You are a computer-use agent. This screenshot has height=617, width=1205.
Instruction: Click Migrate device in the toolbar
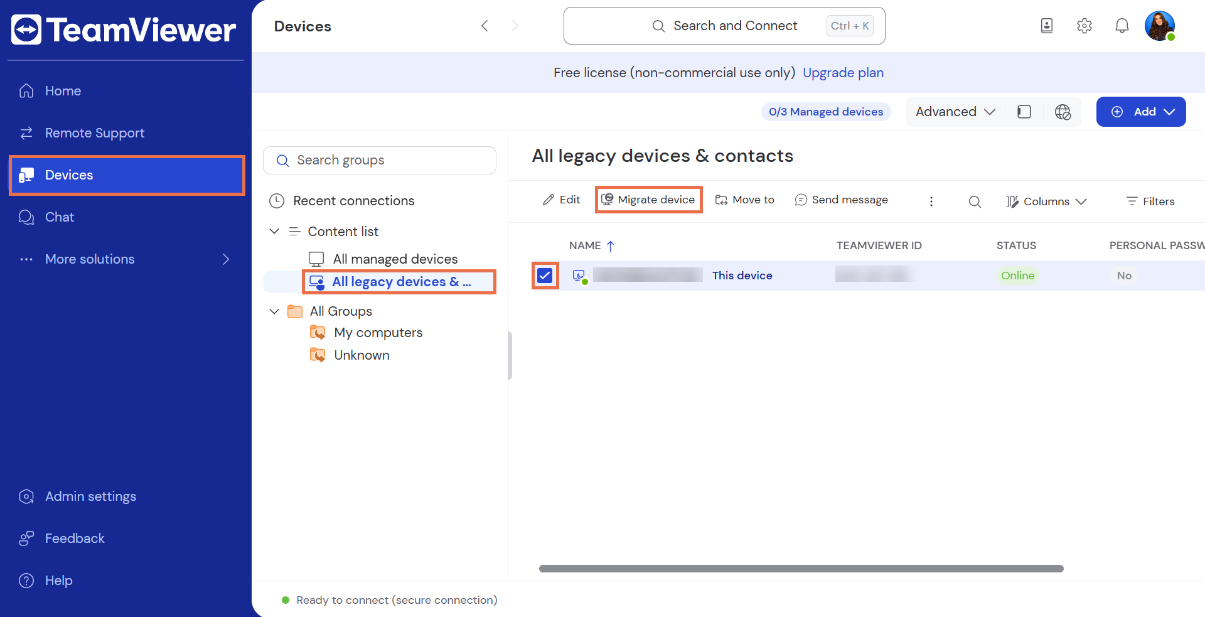(648, 200)
